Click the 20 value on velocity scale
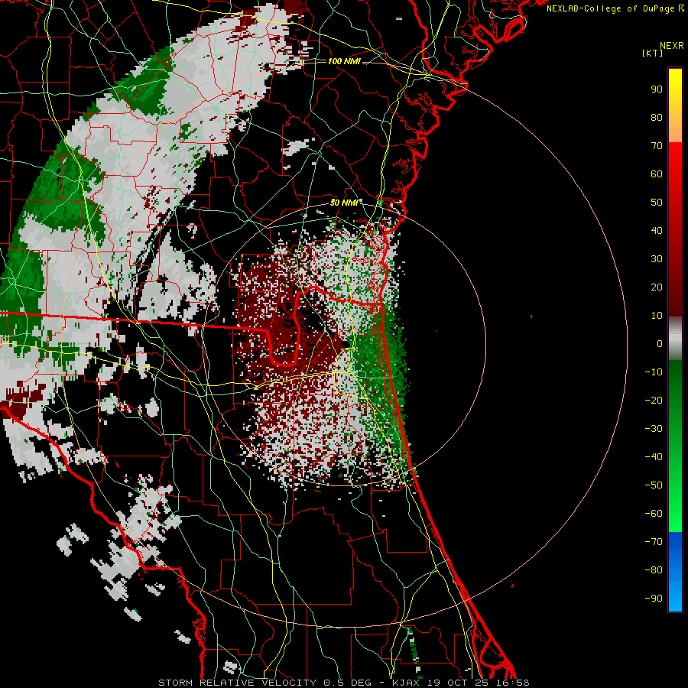This screenshot has height=688, width=688. 657,287
